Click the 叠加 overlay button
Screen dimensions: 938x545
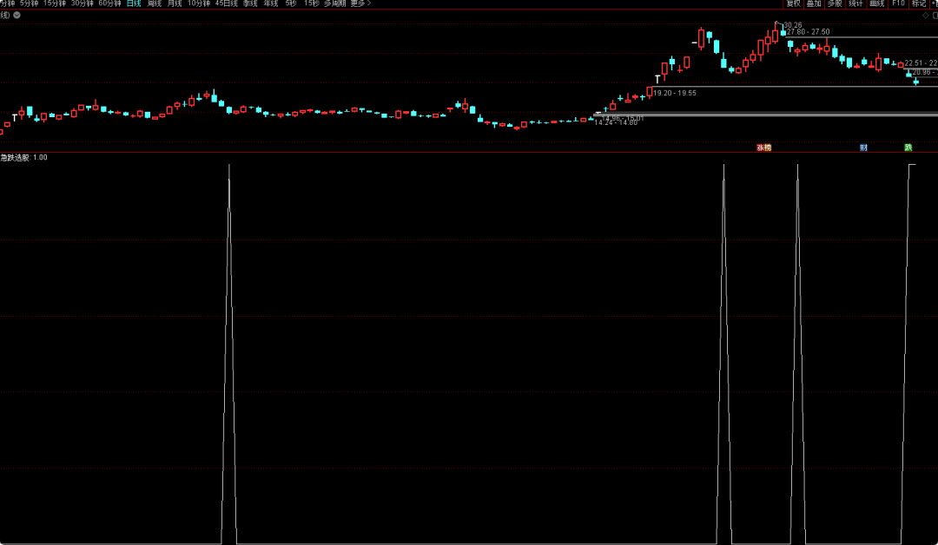814,3
